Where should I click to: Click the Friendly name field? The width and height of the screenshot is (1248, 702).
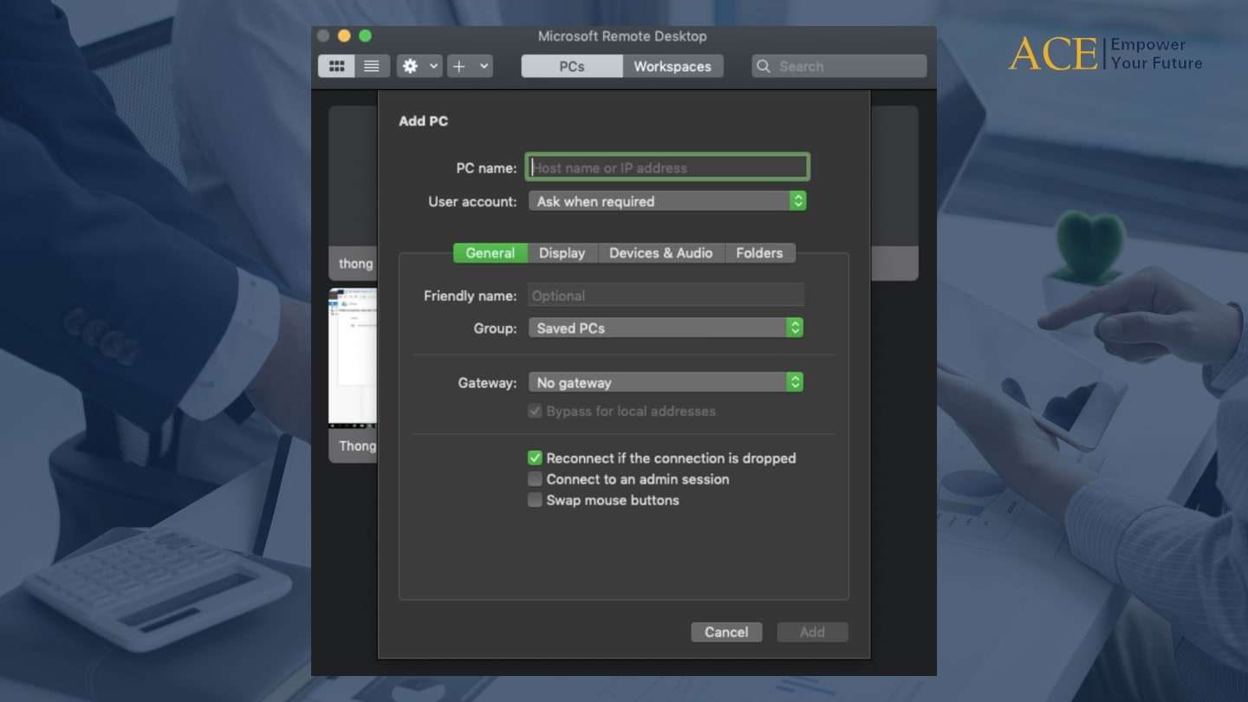pyautogui.click(x=666, y=296)
